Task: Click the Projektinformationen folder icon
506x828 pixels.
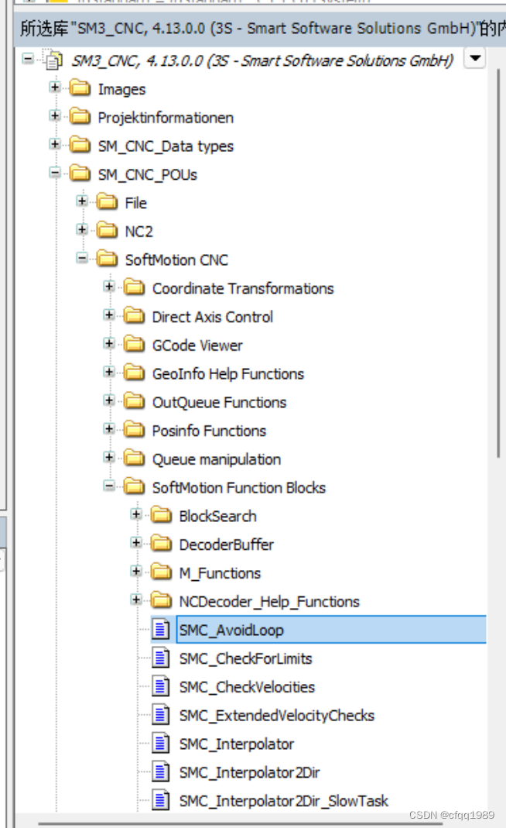Action: (80, 116)
